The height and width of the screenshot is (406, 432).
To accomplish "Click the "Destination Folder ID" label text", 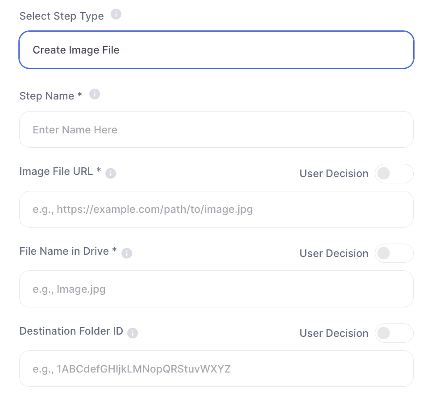I will [71, 331].
